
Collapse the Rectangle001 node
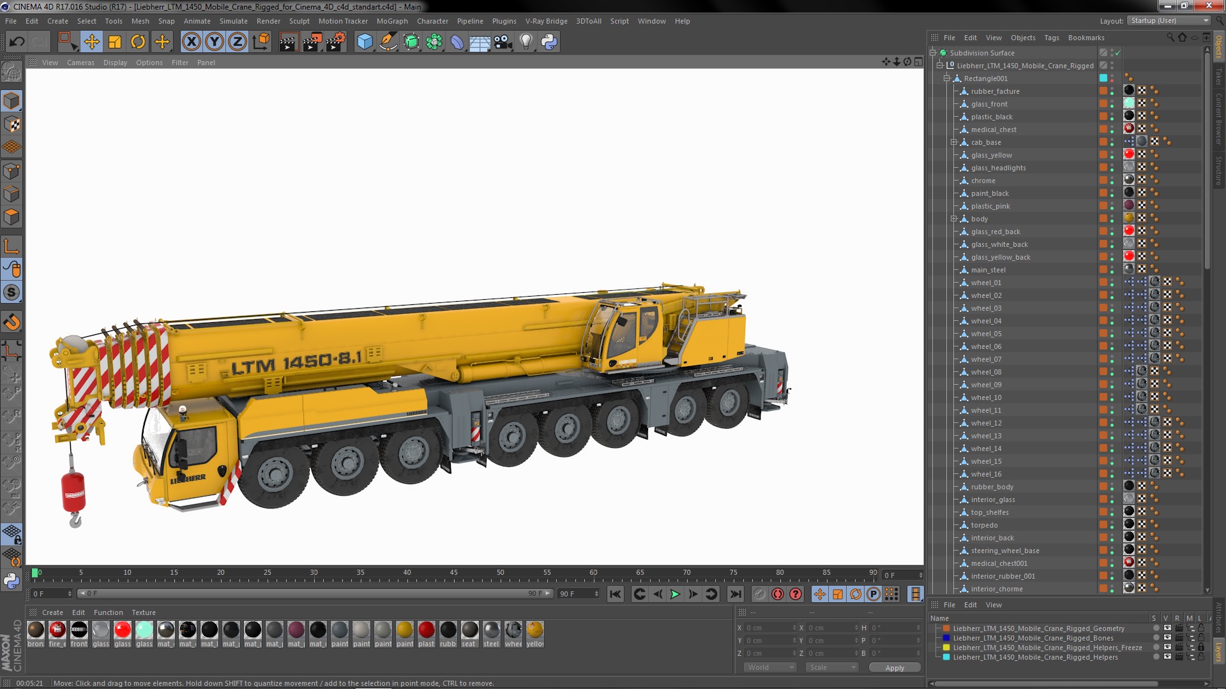point(947,78)
